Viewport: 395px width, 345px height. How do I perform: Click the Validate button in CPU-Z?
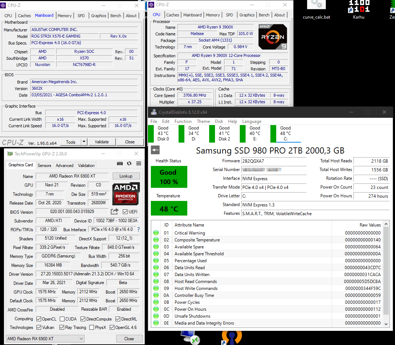point(102,142)
